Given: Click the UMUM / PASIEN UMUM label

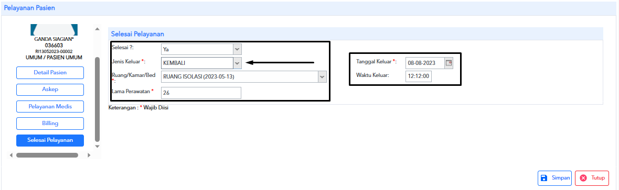Looking at the screenshot, I should 54,58.
